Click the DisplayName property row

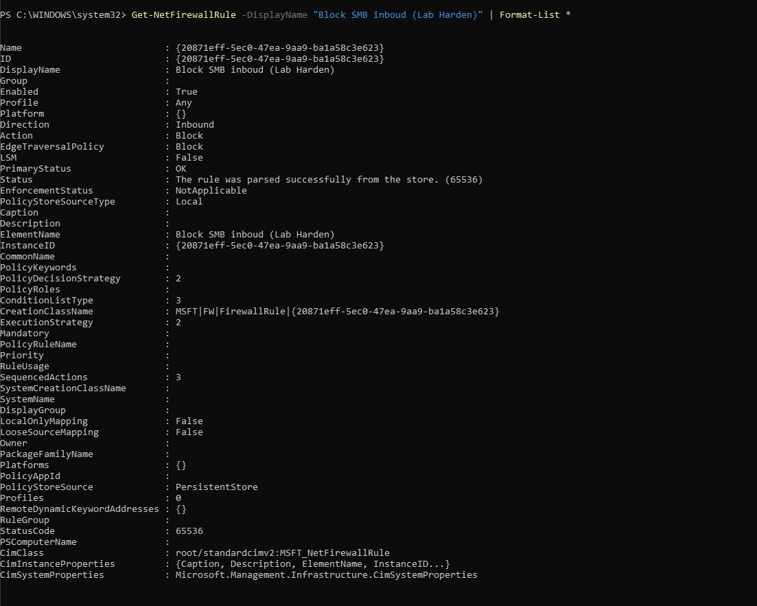[x=30, y=69]
